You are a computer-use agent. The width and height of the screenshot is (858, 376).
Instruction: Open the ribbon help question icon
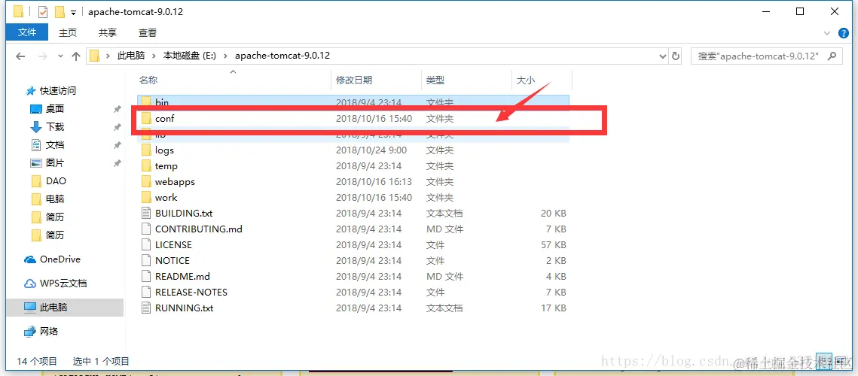pos(843,33)
